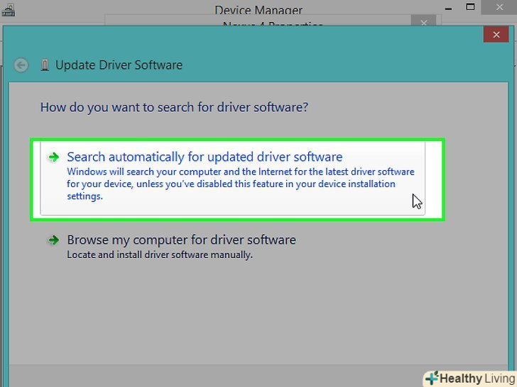
Task: Click the 'How do you want to search' heading
Action: click(174, 107)
